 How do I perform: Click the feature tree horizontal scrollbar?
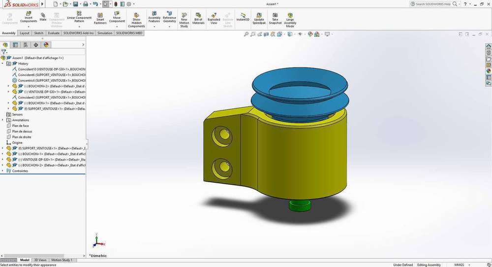34,256
